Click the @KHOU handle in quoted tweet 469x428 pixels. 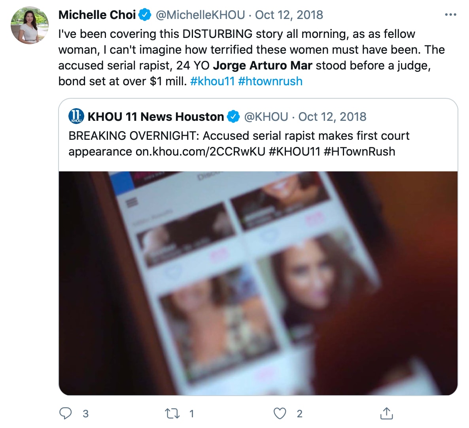[266, 116]
